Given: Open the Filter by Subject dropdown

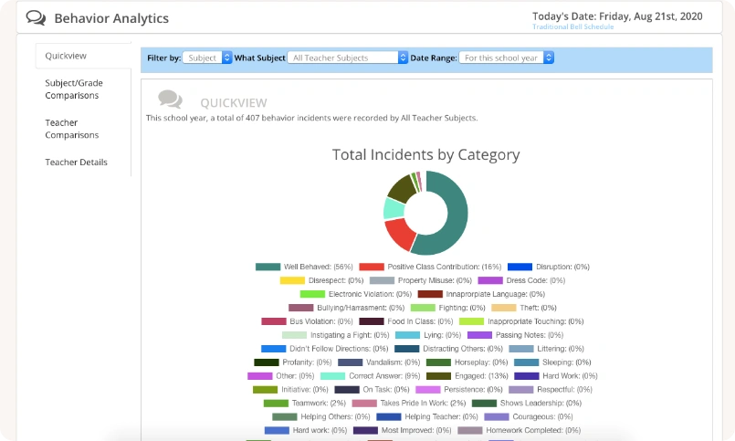Looking at the screenshot, I should click(x=207, y=58).
